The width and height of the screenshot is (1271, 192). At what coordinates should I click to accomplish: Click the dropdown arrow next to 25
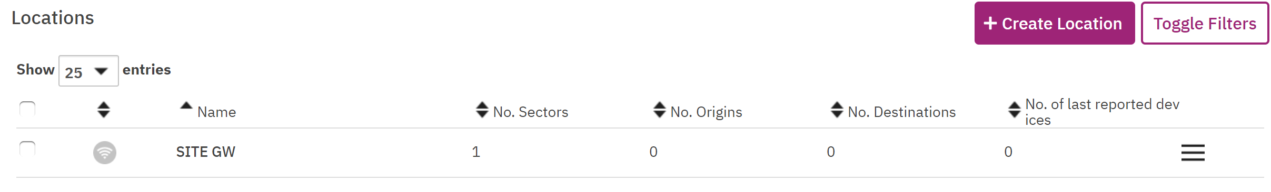(101, 71)
